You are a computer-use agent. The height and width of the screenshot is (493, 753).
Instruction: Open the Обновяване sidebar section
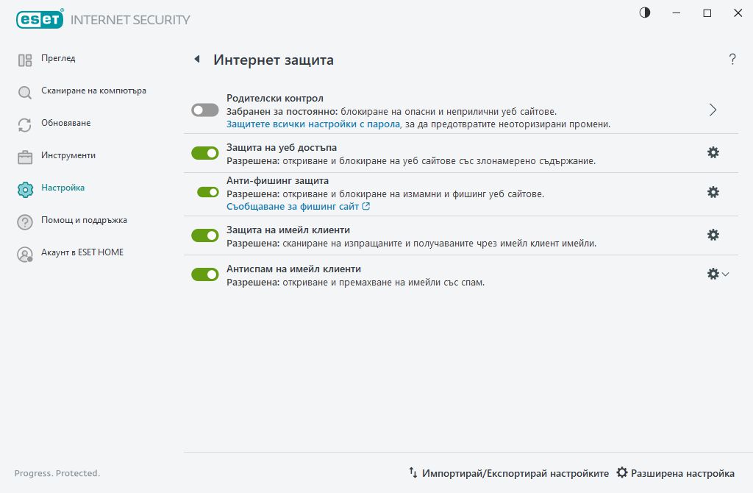coord(65,124)
